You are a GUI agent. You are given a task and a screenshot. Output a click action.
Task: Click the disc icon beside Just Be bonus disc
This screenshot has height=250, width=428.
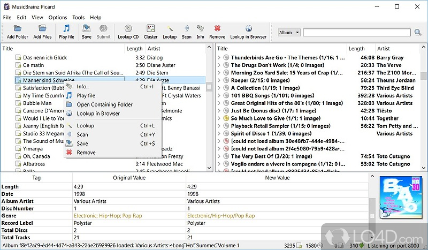pos(226,111)
